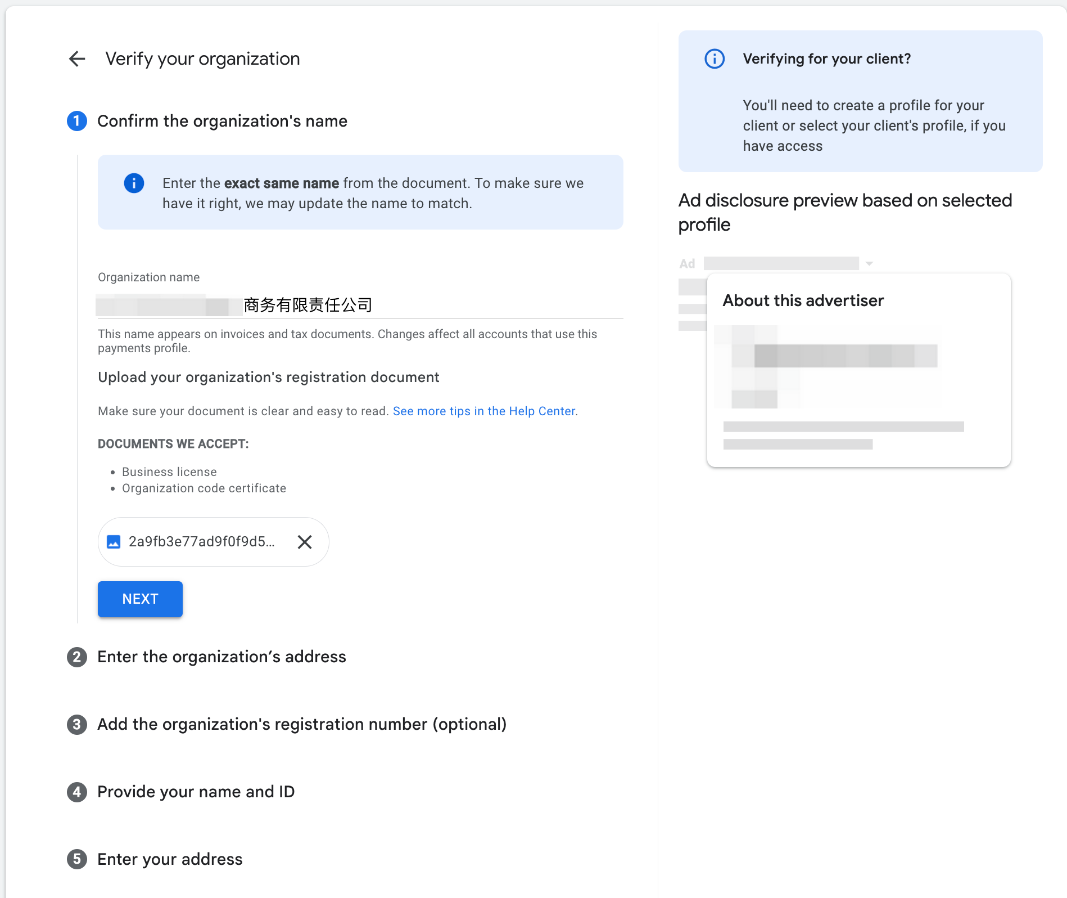Click the step 5 number badge
Screen dimensions: 1067x898
[x=77, y=859]
